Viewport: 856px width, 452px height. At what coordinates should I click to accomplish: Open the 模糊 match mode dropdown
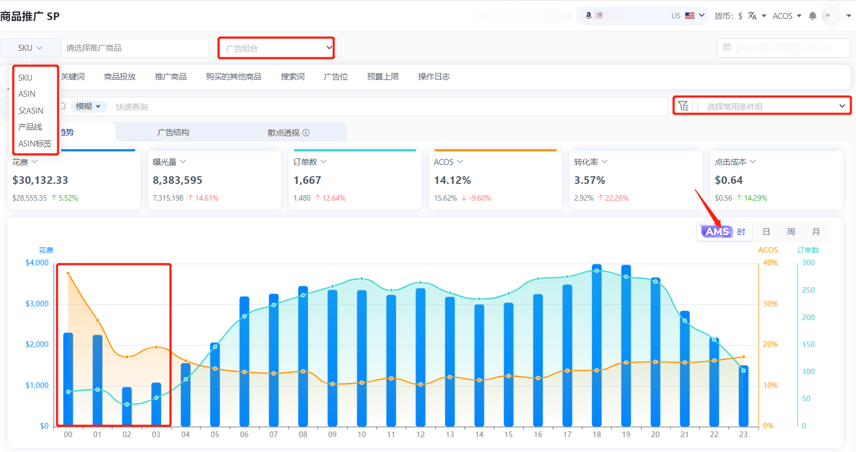(88, 107)
